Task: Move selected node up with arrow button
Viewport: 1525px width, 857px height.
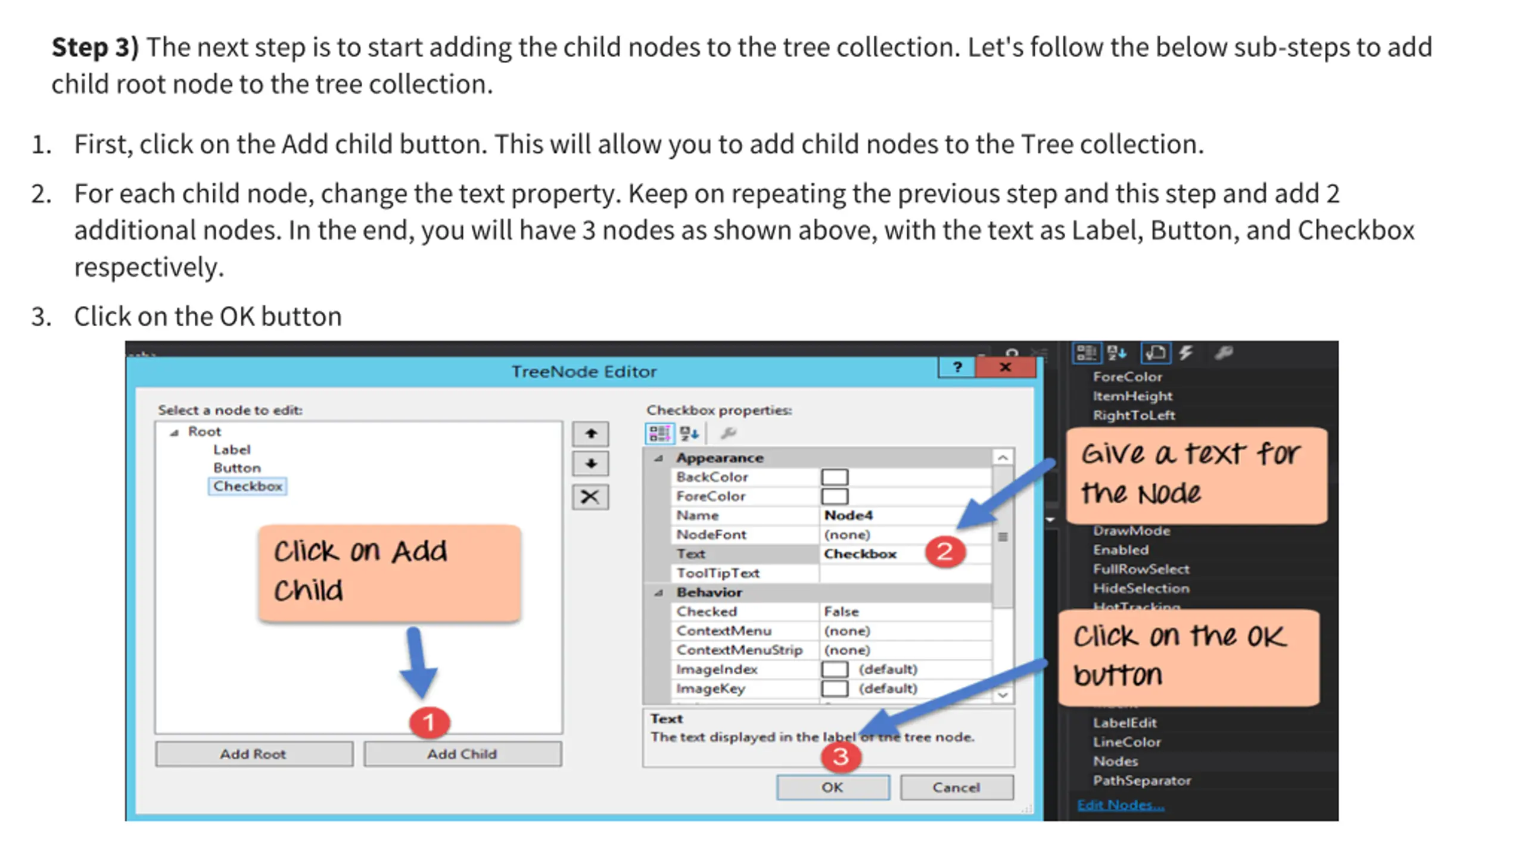Action: 590,433
